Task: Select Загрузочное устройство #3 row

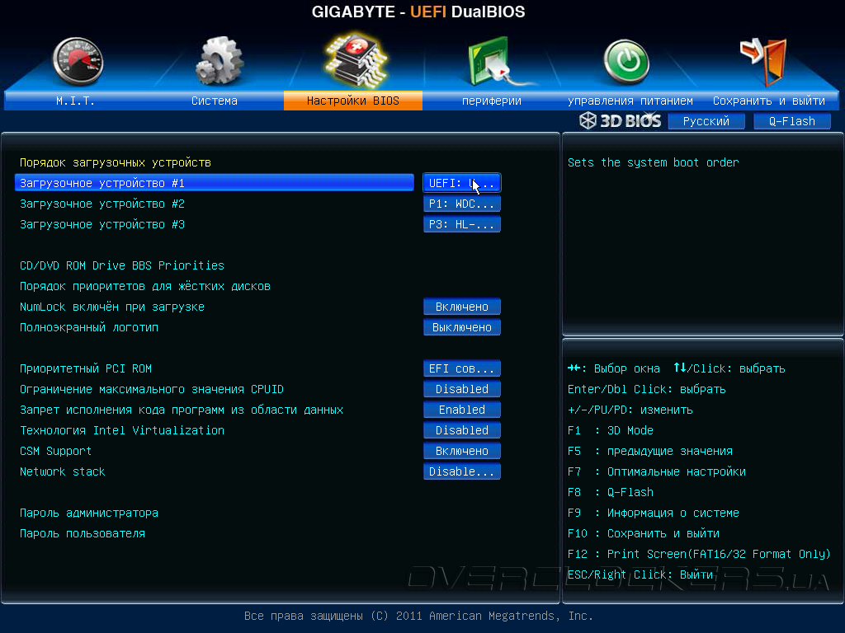Action: click(102, 224)
